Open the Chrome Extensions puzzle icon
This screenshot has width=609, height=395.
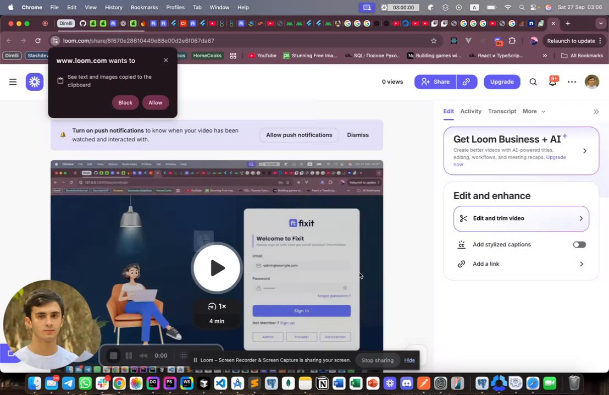[512, 41]
